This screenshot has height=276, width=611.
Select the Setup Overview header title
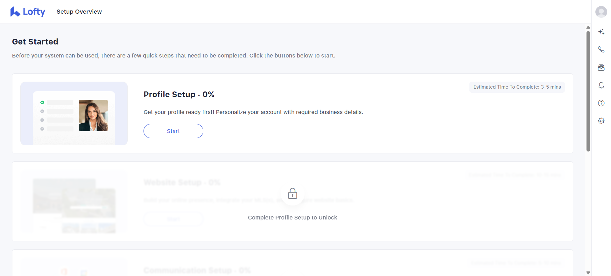(79, 12)
